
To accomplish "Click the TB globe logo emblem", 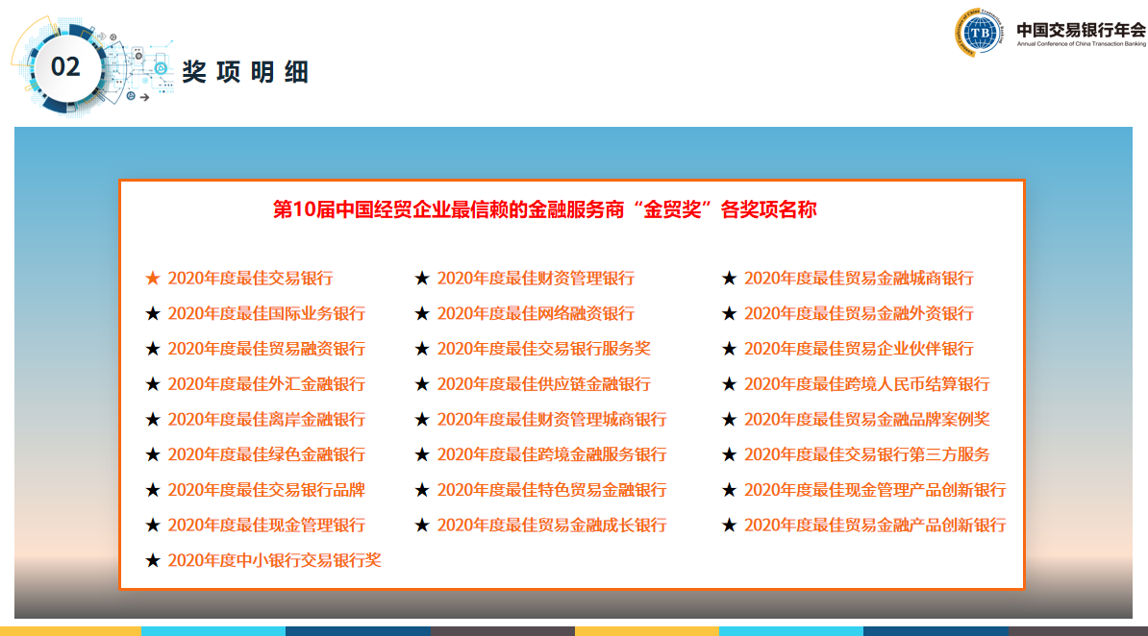I will [980, 32].
